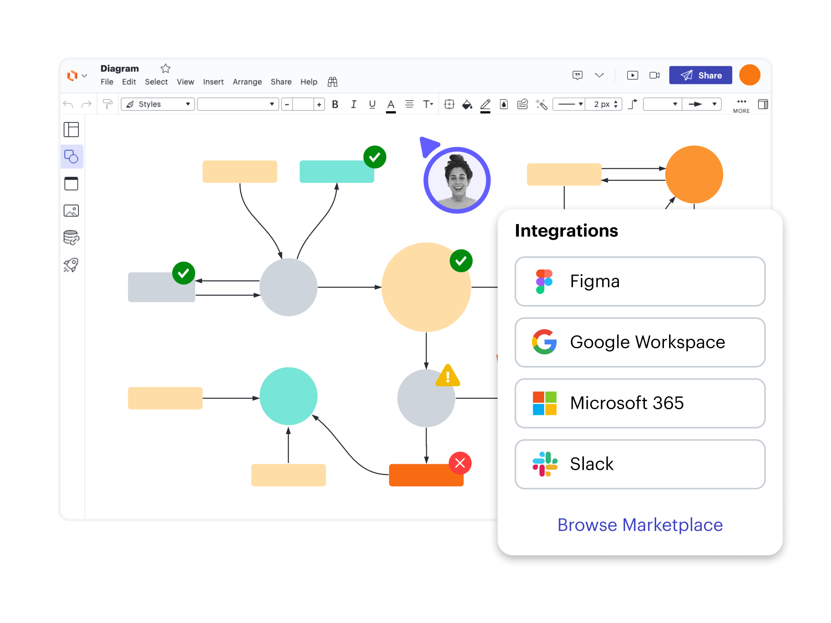Click the data linking database icon
Viewport: 831px width, 623px height.
click(71, 238)
